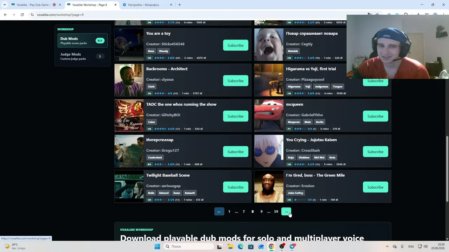449x252 pixels.
Task: Jump to page 39
Action: coord(276,212)
